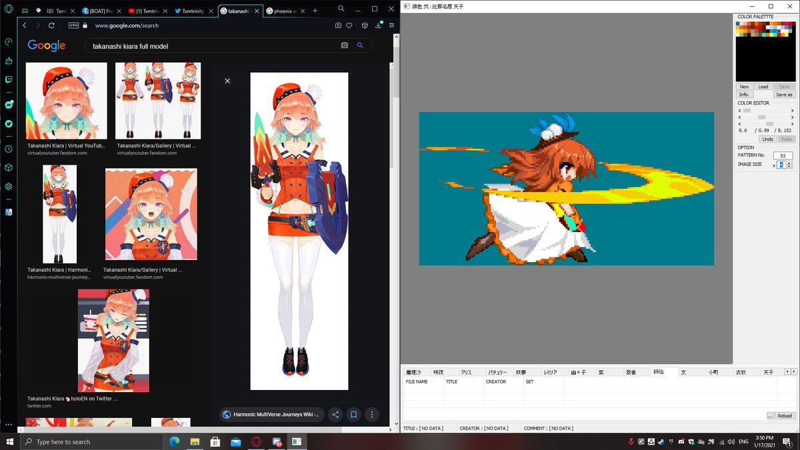The height and width of the screenshot is (450, 800).
Task: Open Harmonic MultiVerse Journeys Wiki link
Action: [x=272, y=414]
